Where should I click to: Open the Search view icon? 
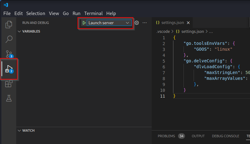click(9, 39)
